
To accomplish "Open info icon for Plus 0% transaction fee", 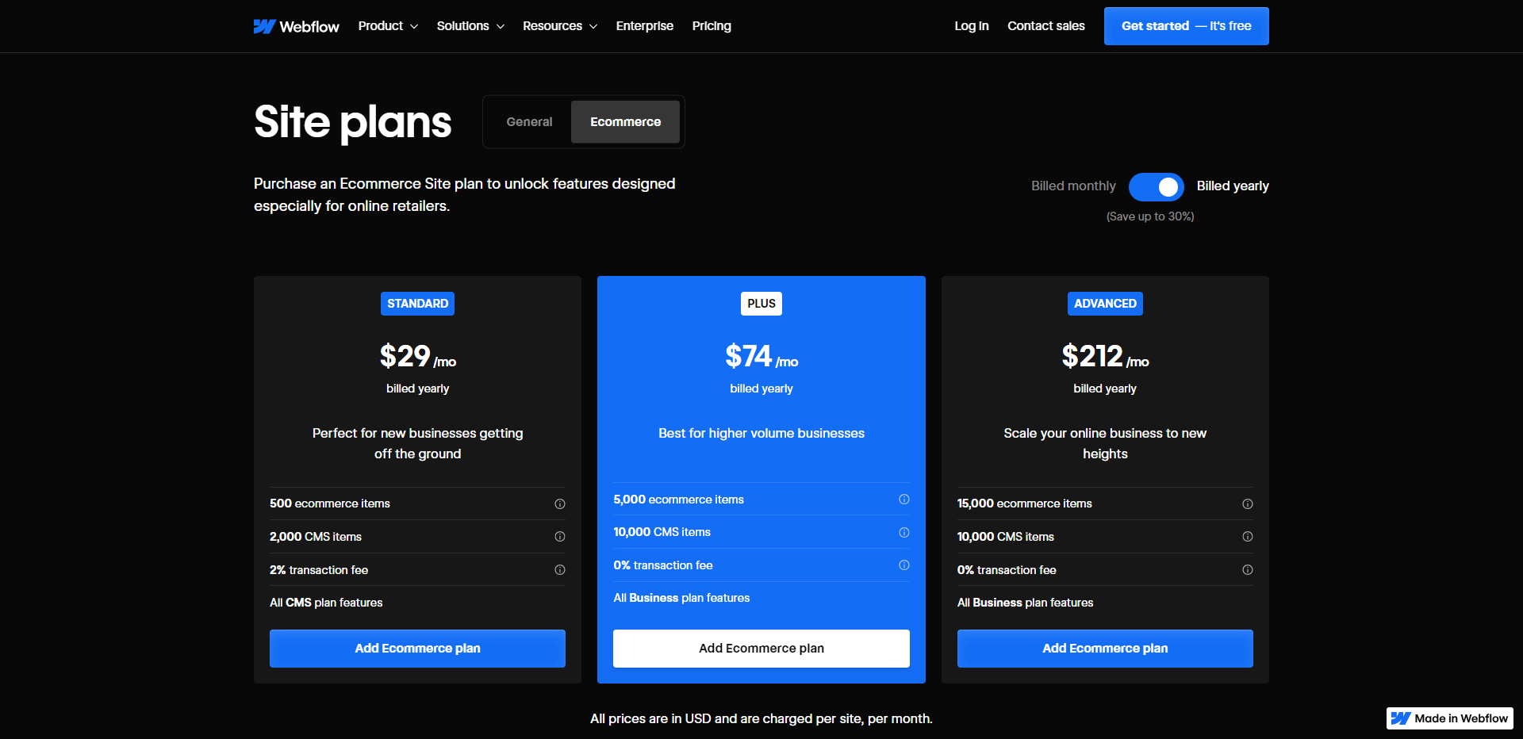I will click(x=904, y=565).
